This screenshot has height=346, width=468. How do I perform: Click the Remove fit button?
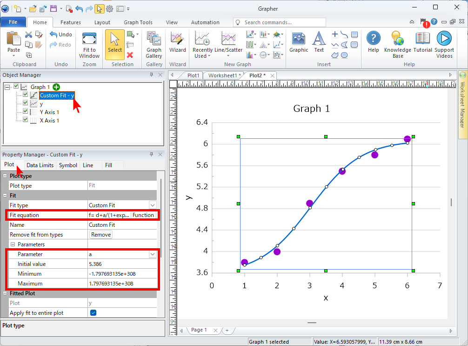point(101,235)
